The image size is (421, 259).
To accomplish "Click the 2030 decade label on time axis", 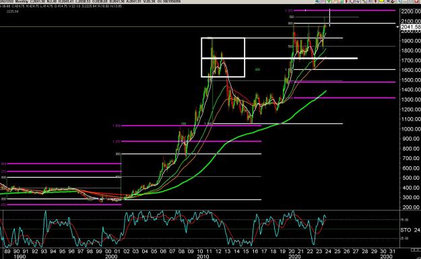I will 387,256.
